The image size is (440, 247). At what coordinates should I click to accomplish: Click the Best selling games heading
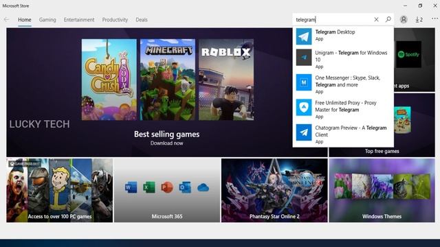click(x=166, y=134)
